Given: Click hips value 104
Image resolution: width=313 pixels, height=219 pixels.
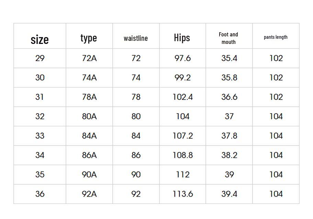Looking at the screenshot, I should (183, 116).
